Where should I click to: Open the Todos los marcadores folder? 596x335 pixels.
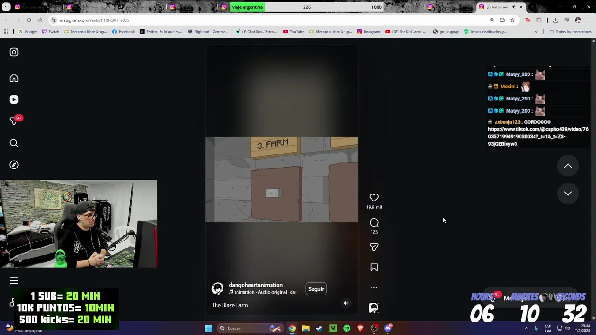pyautogui.click(x=570, y=32)
